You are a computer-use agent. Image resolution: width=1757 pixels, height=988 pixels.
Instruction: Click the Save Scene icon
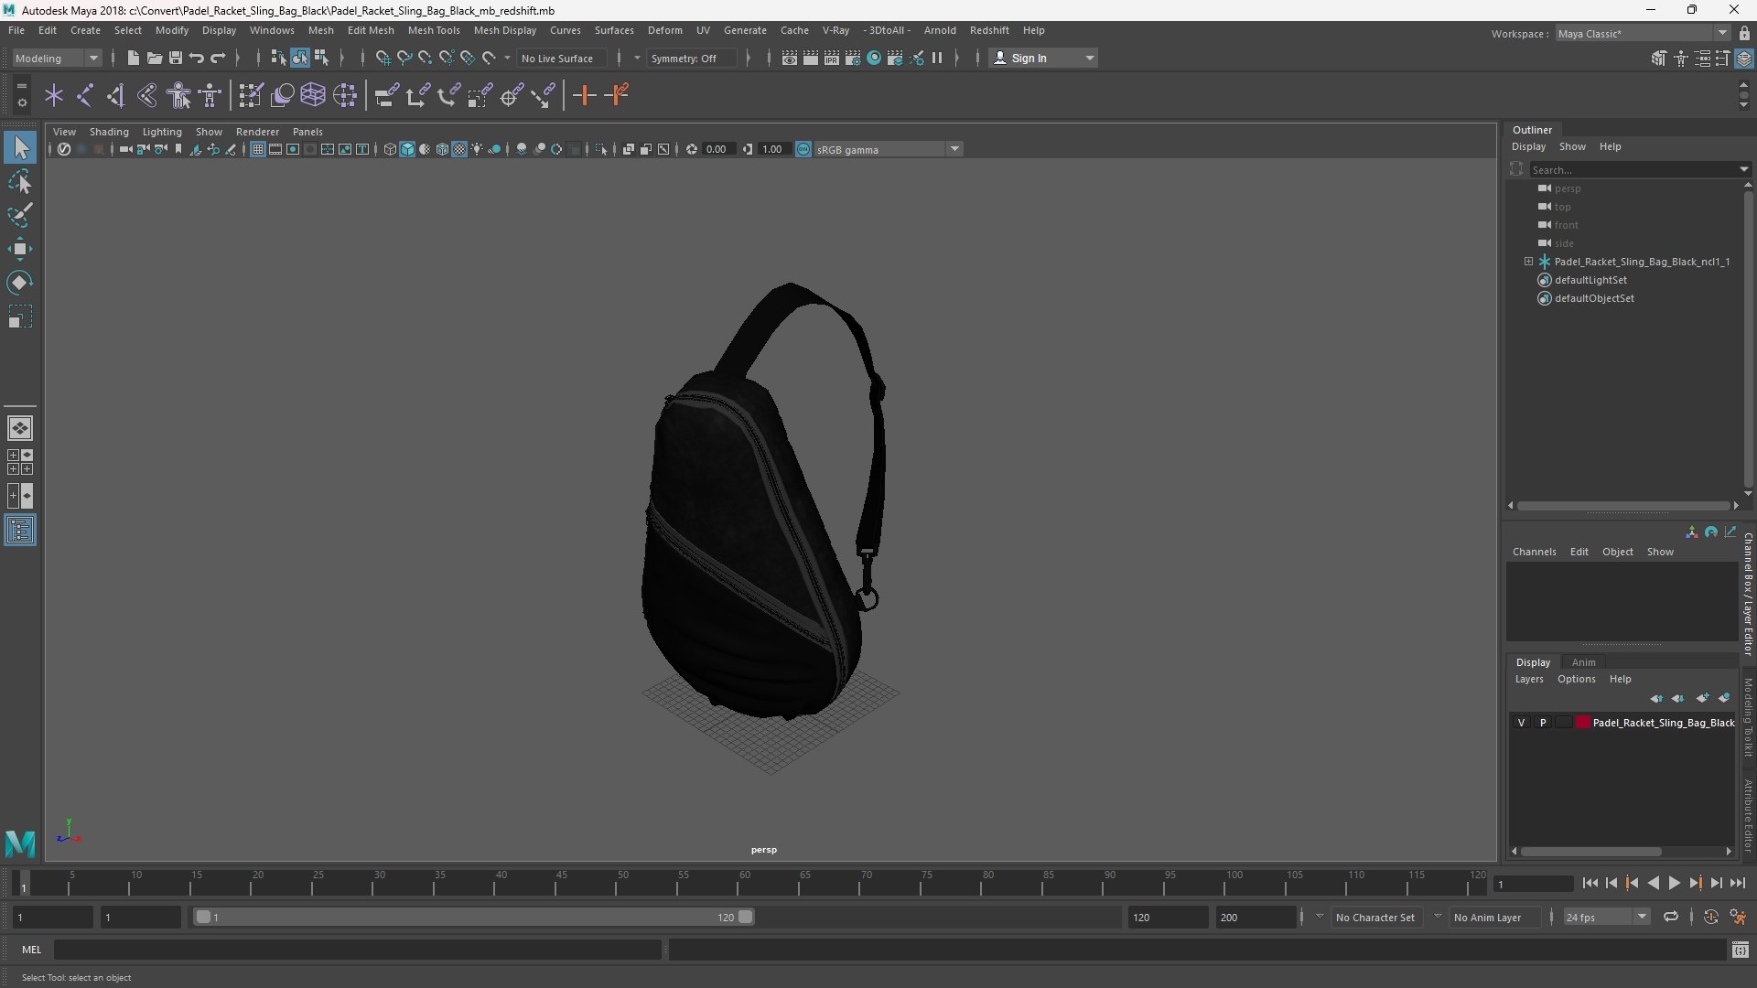point(175,58)
